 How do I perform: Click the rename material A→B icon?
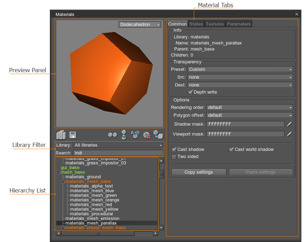pyautogui.click(x=135, y=135)
